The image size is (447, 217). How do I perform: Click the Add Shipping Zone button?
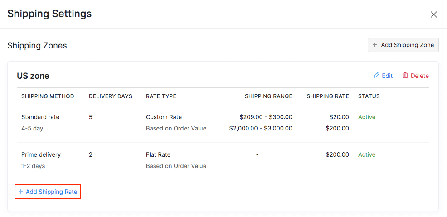(x=403, y=45)
